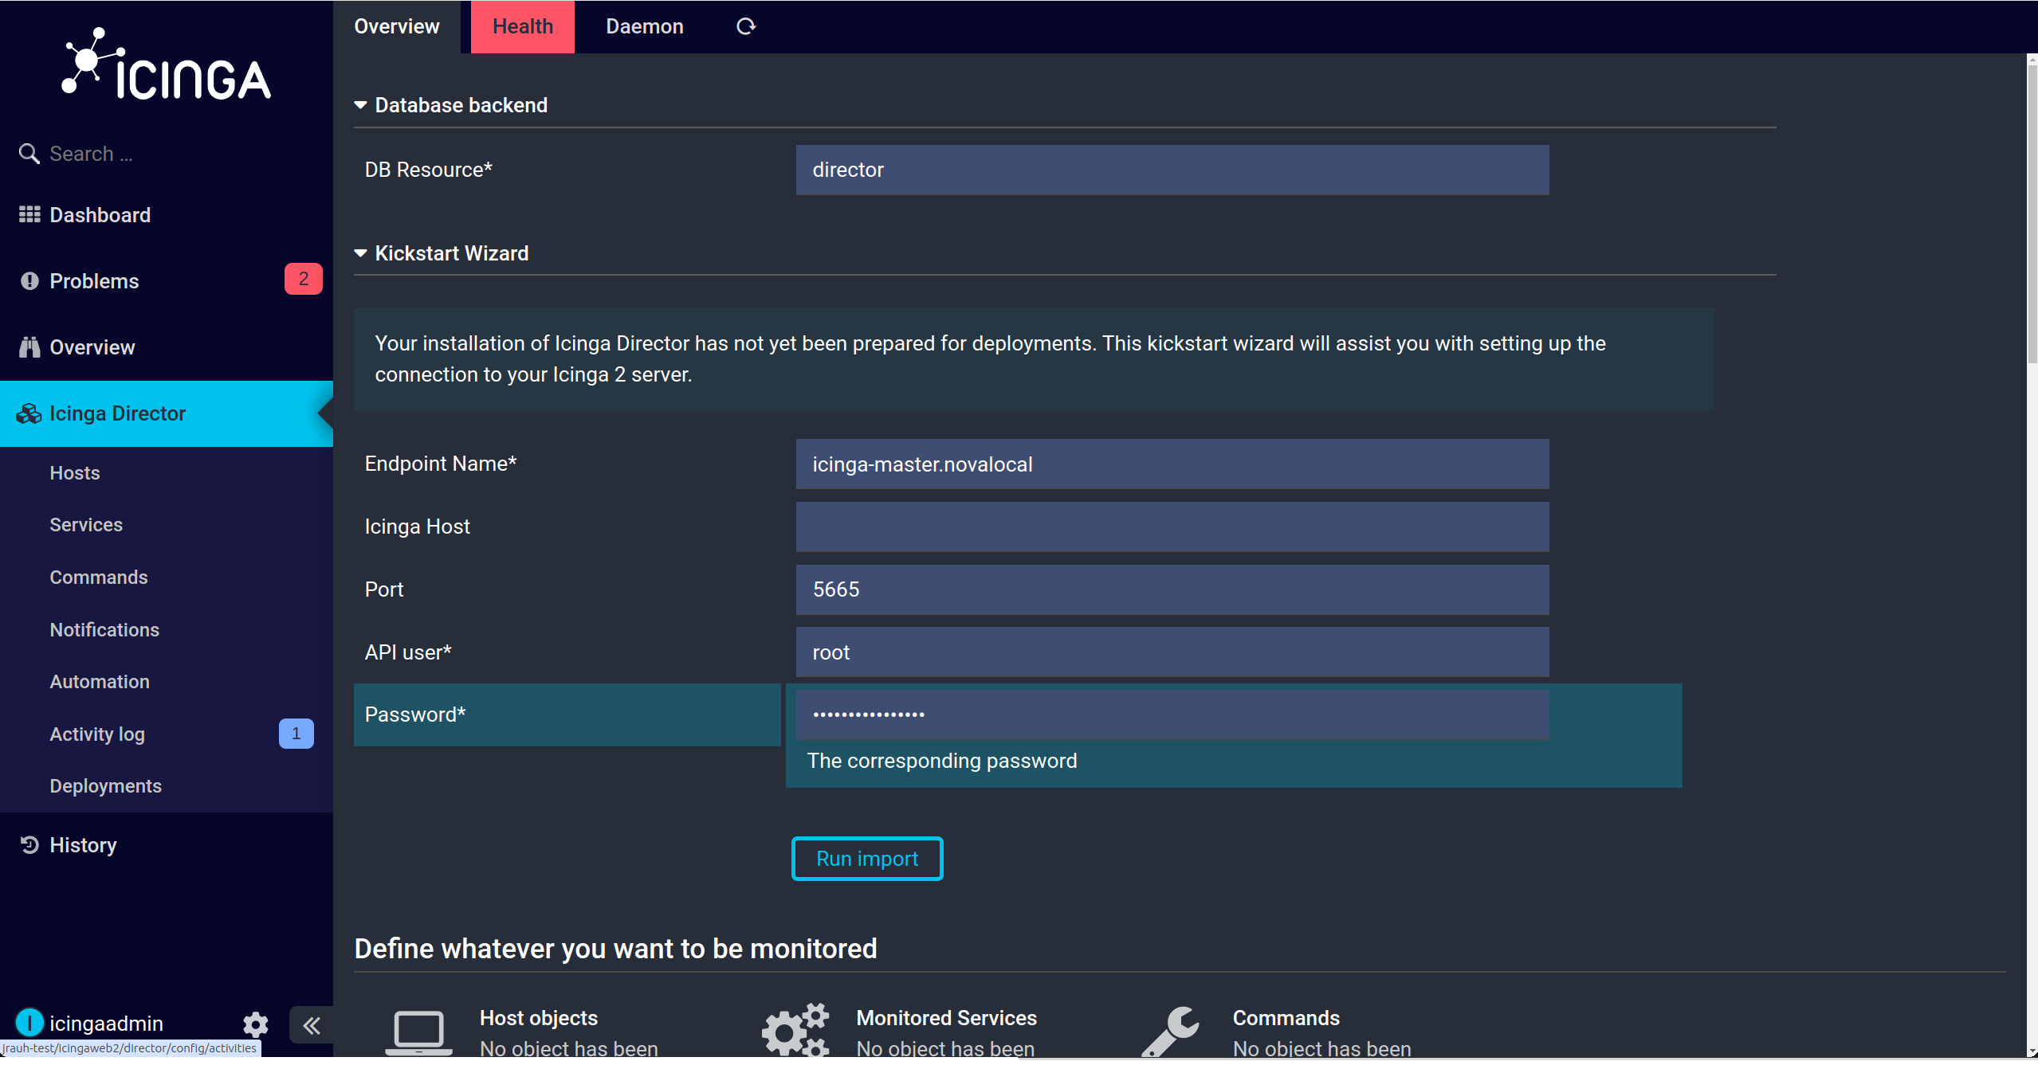Open the Monitored Services link
Screen dimensions: 2038x1065
click(x=947, y=1018)
